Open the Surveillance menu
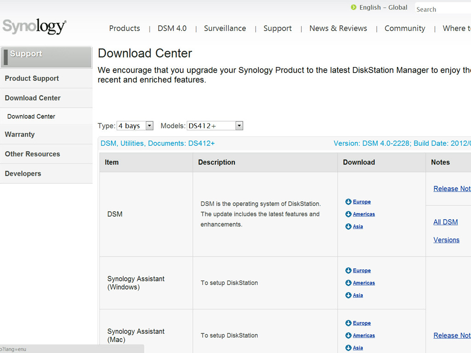This screenshot has width=471, height=353. pyautogui.click(x=225, y=28)
